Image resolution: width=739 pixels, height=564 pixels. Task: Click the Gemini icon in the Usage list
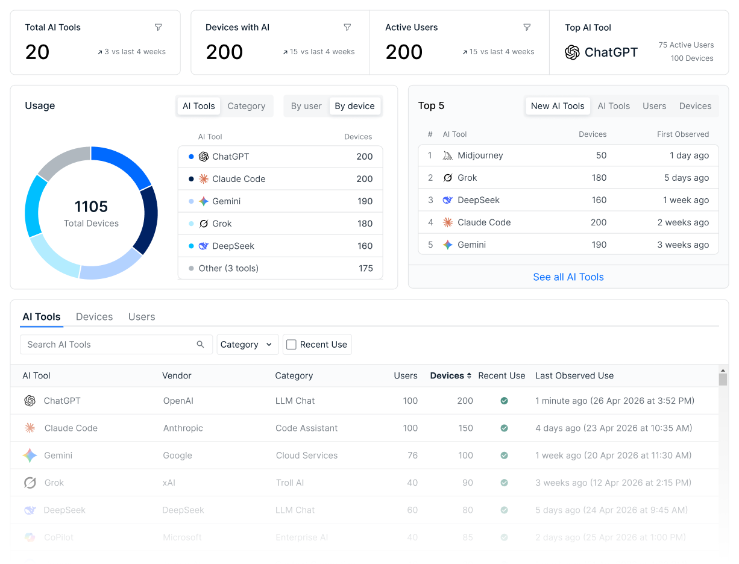tap(204, 201)
